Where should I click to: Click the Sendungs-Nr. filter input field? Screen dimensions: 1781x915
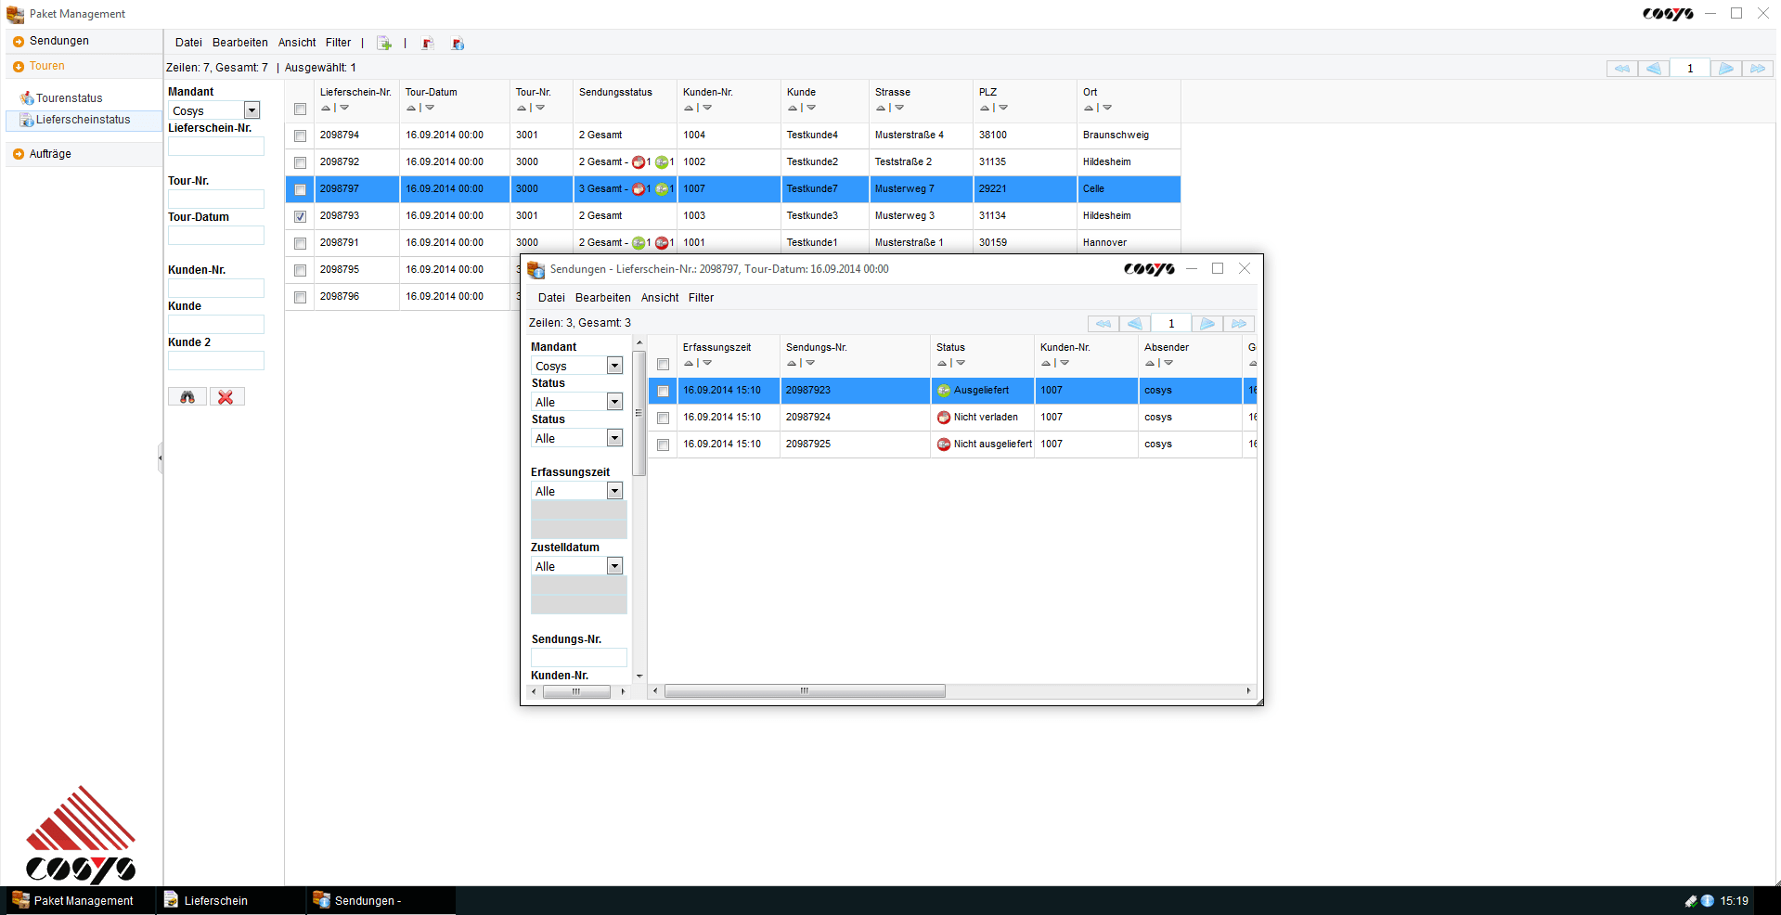pos(579,658)
